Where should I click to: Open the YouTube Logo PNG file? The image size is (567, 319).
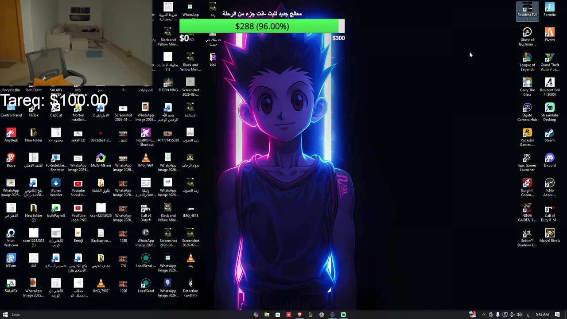[x=78, y=213]
